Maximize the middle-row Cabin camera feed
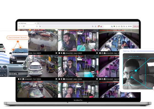Image resolution: width=154 pixels, height=109 pixels. (97, 79)
